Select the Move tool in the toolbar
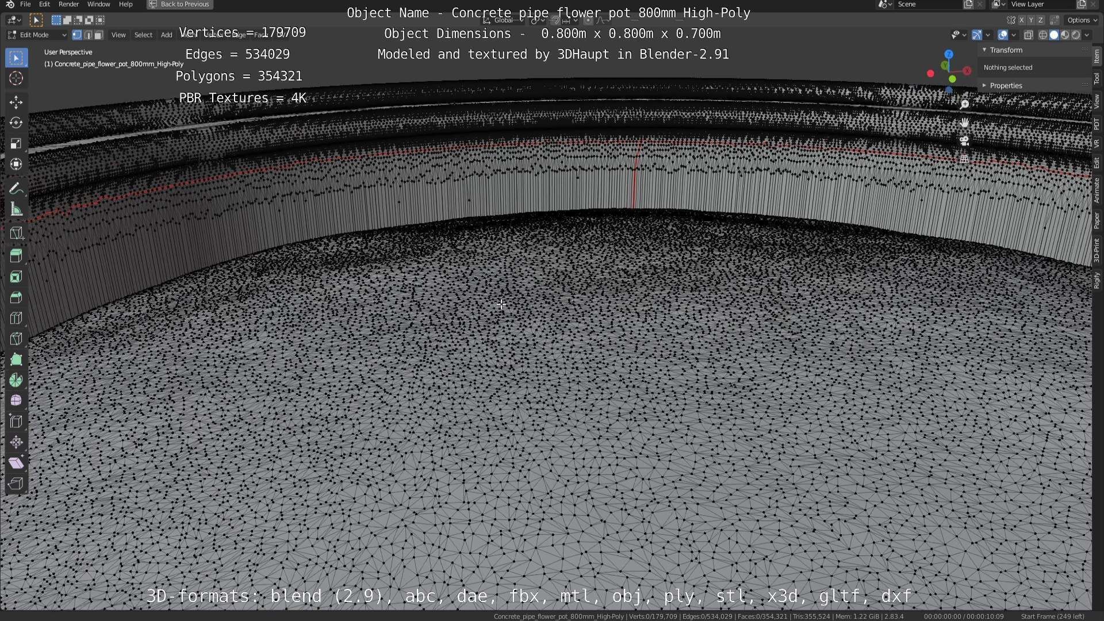 pyautogui.click(x=16, y=102)
